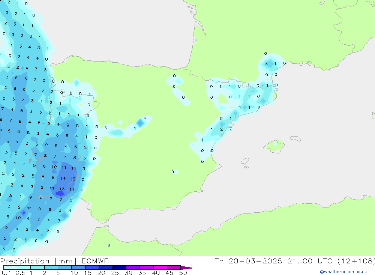Open the weatheronline.co.uk copyright link
The image size is (375, 275).
(343, 272)
